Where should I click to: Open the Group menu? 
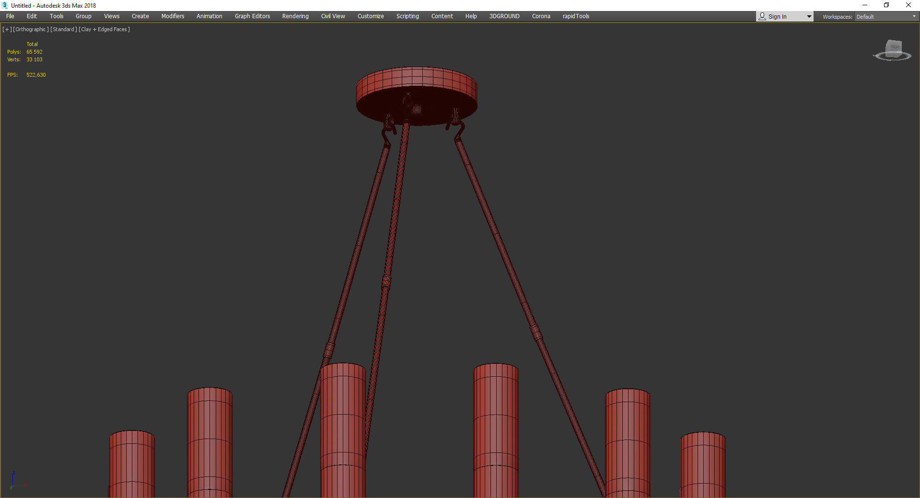tap(83, 16)
